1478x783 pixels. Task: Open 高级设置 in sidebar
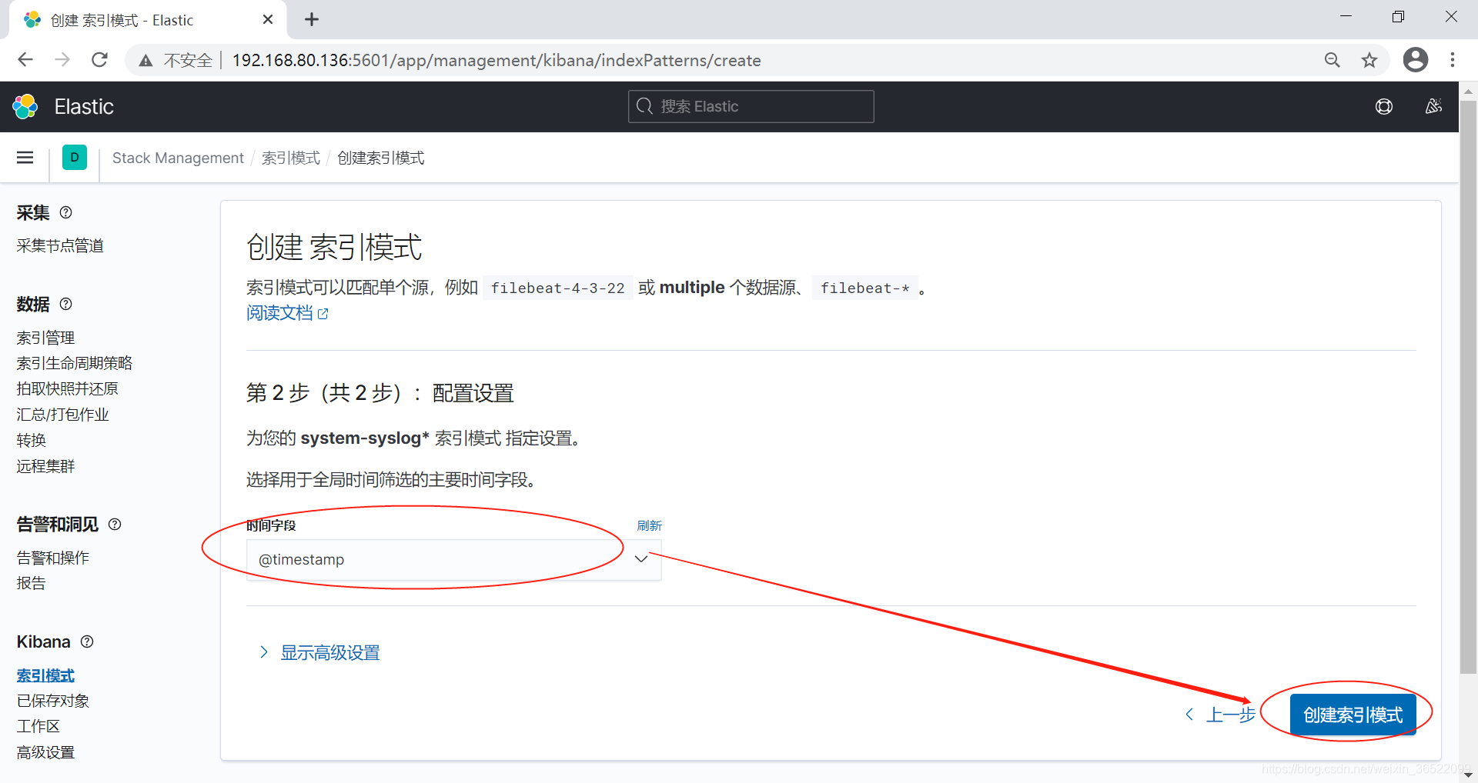[46, 752]
